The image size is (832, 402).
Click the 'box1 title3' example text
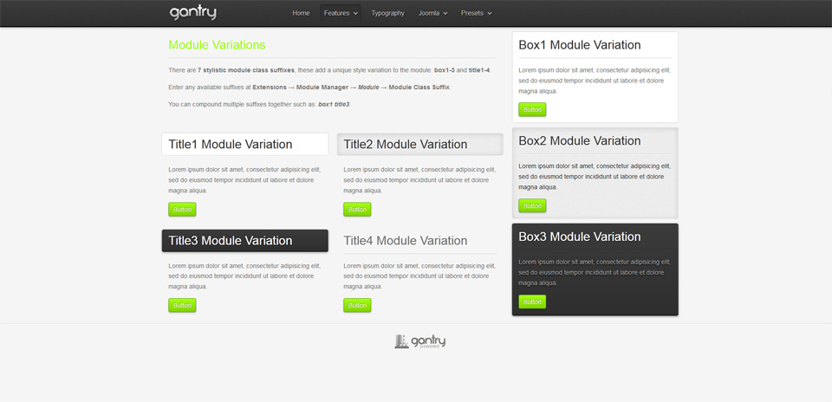334,105
